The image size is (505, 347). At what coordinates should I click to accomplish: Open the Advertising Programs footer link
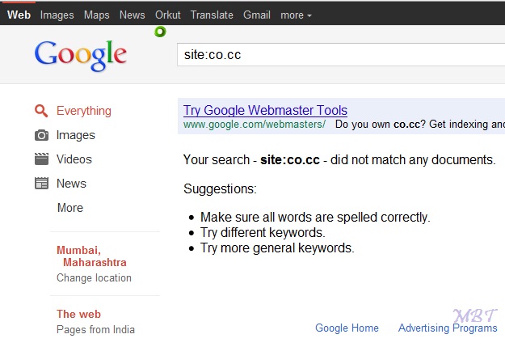448,328
